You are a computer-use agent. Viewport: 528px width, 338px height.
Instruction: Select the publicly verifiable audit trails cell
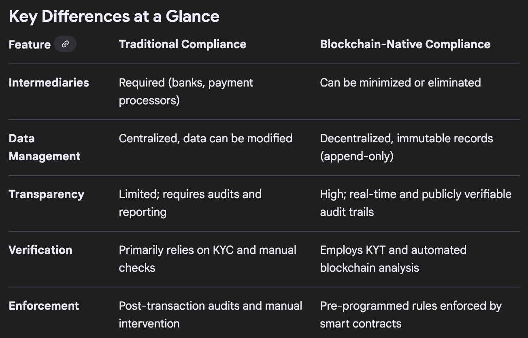[x=415, y=203]
